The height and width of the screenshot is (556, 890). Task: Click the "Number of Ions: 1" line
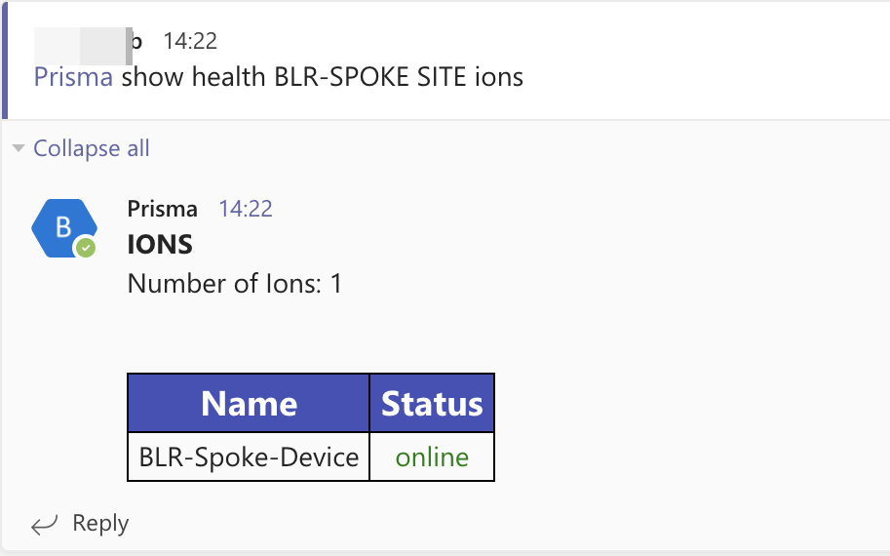coord(235,284)
